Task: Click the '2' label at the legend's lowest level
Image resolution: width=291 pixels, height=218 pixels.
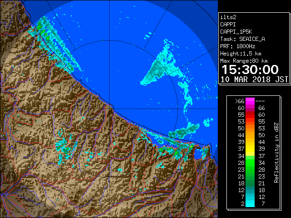Action: 242,203
